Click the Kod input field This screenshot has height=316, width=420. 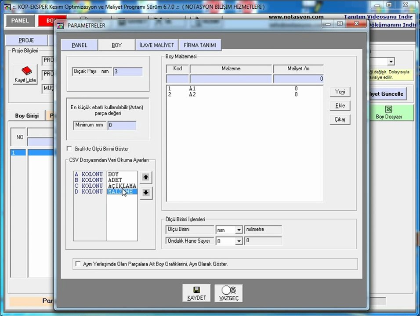coord(177,79)
